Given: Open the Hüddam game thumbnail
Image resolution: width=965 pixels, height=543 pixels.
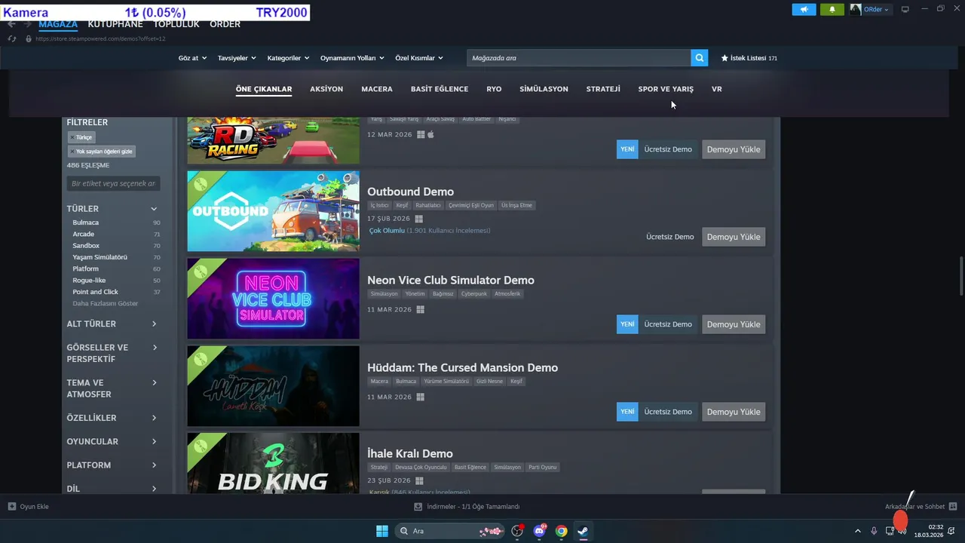Looking at the screenshot, I should [273, 386].
